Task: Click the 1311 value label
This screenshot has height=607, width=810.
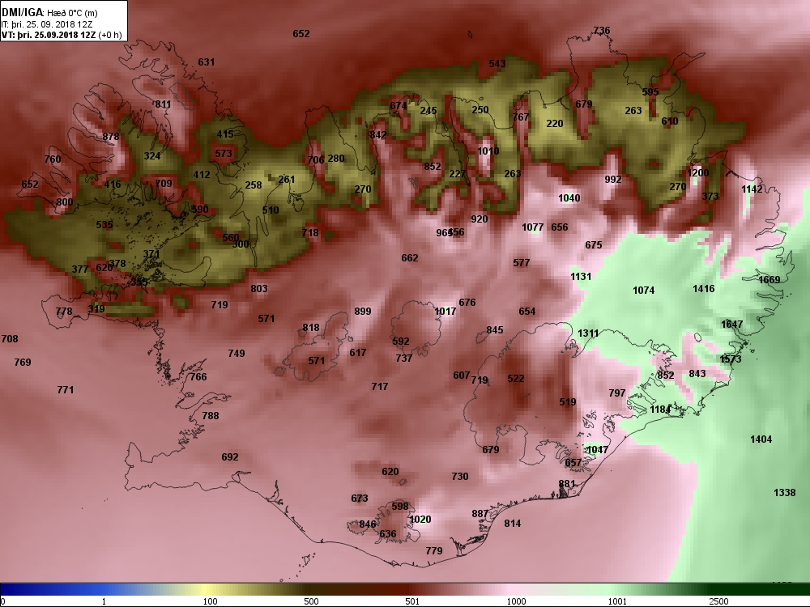Action: pyautogui.click(x=588, y=333)
